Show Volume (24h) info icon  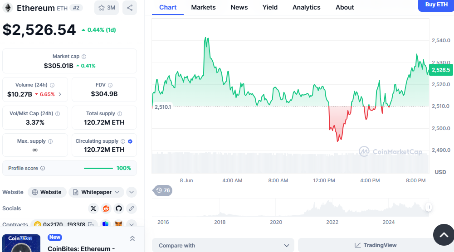pos(52,85)
